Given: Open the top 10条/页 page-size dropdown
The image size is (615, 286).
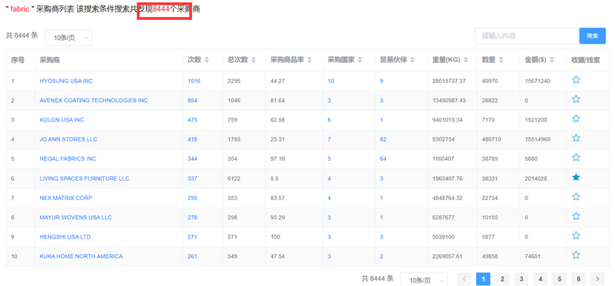Looking at the screenshot, I should [x=68, y=38].
